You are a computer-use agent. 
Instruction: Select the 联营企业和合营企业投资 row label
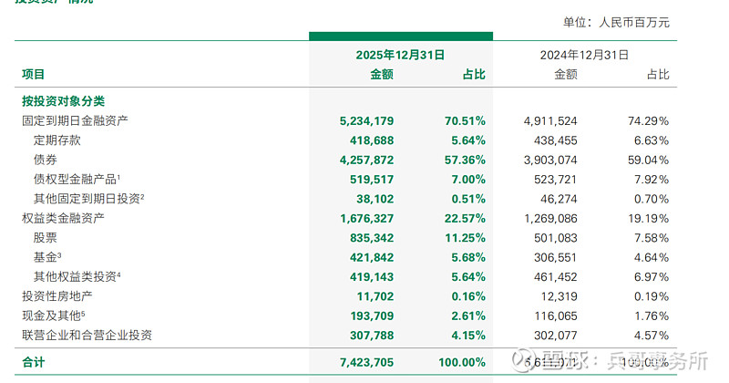[87, 336]
